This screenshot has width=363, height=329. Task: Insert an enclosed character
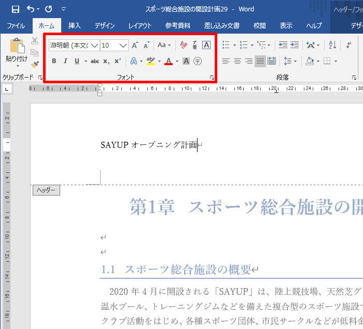tap(198, 61)
